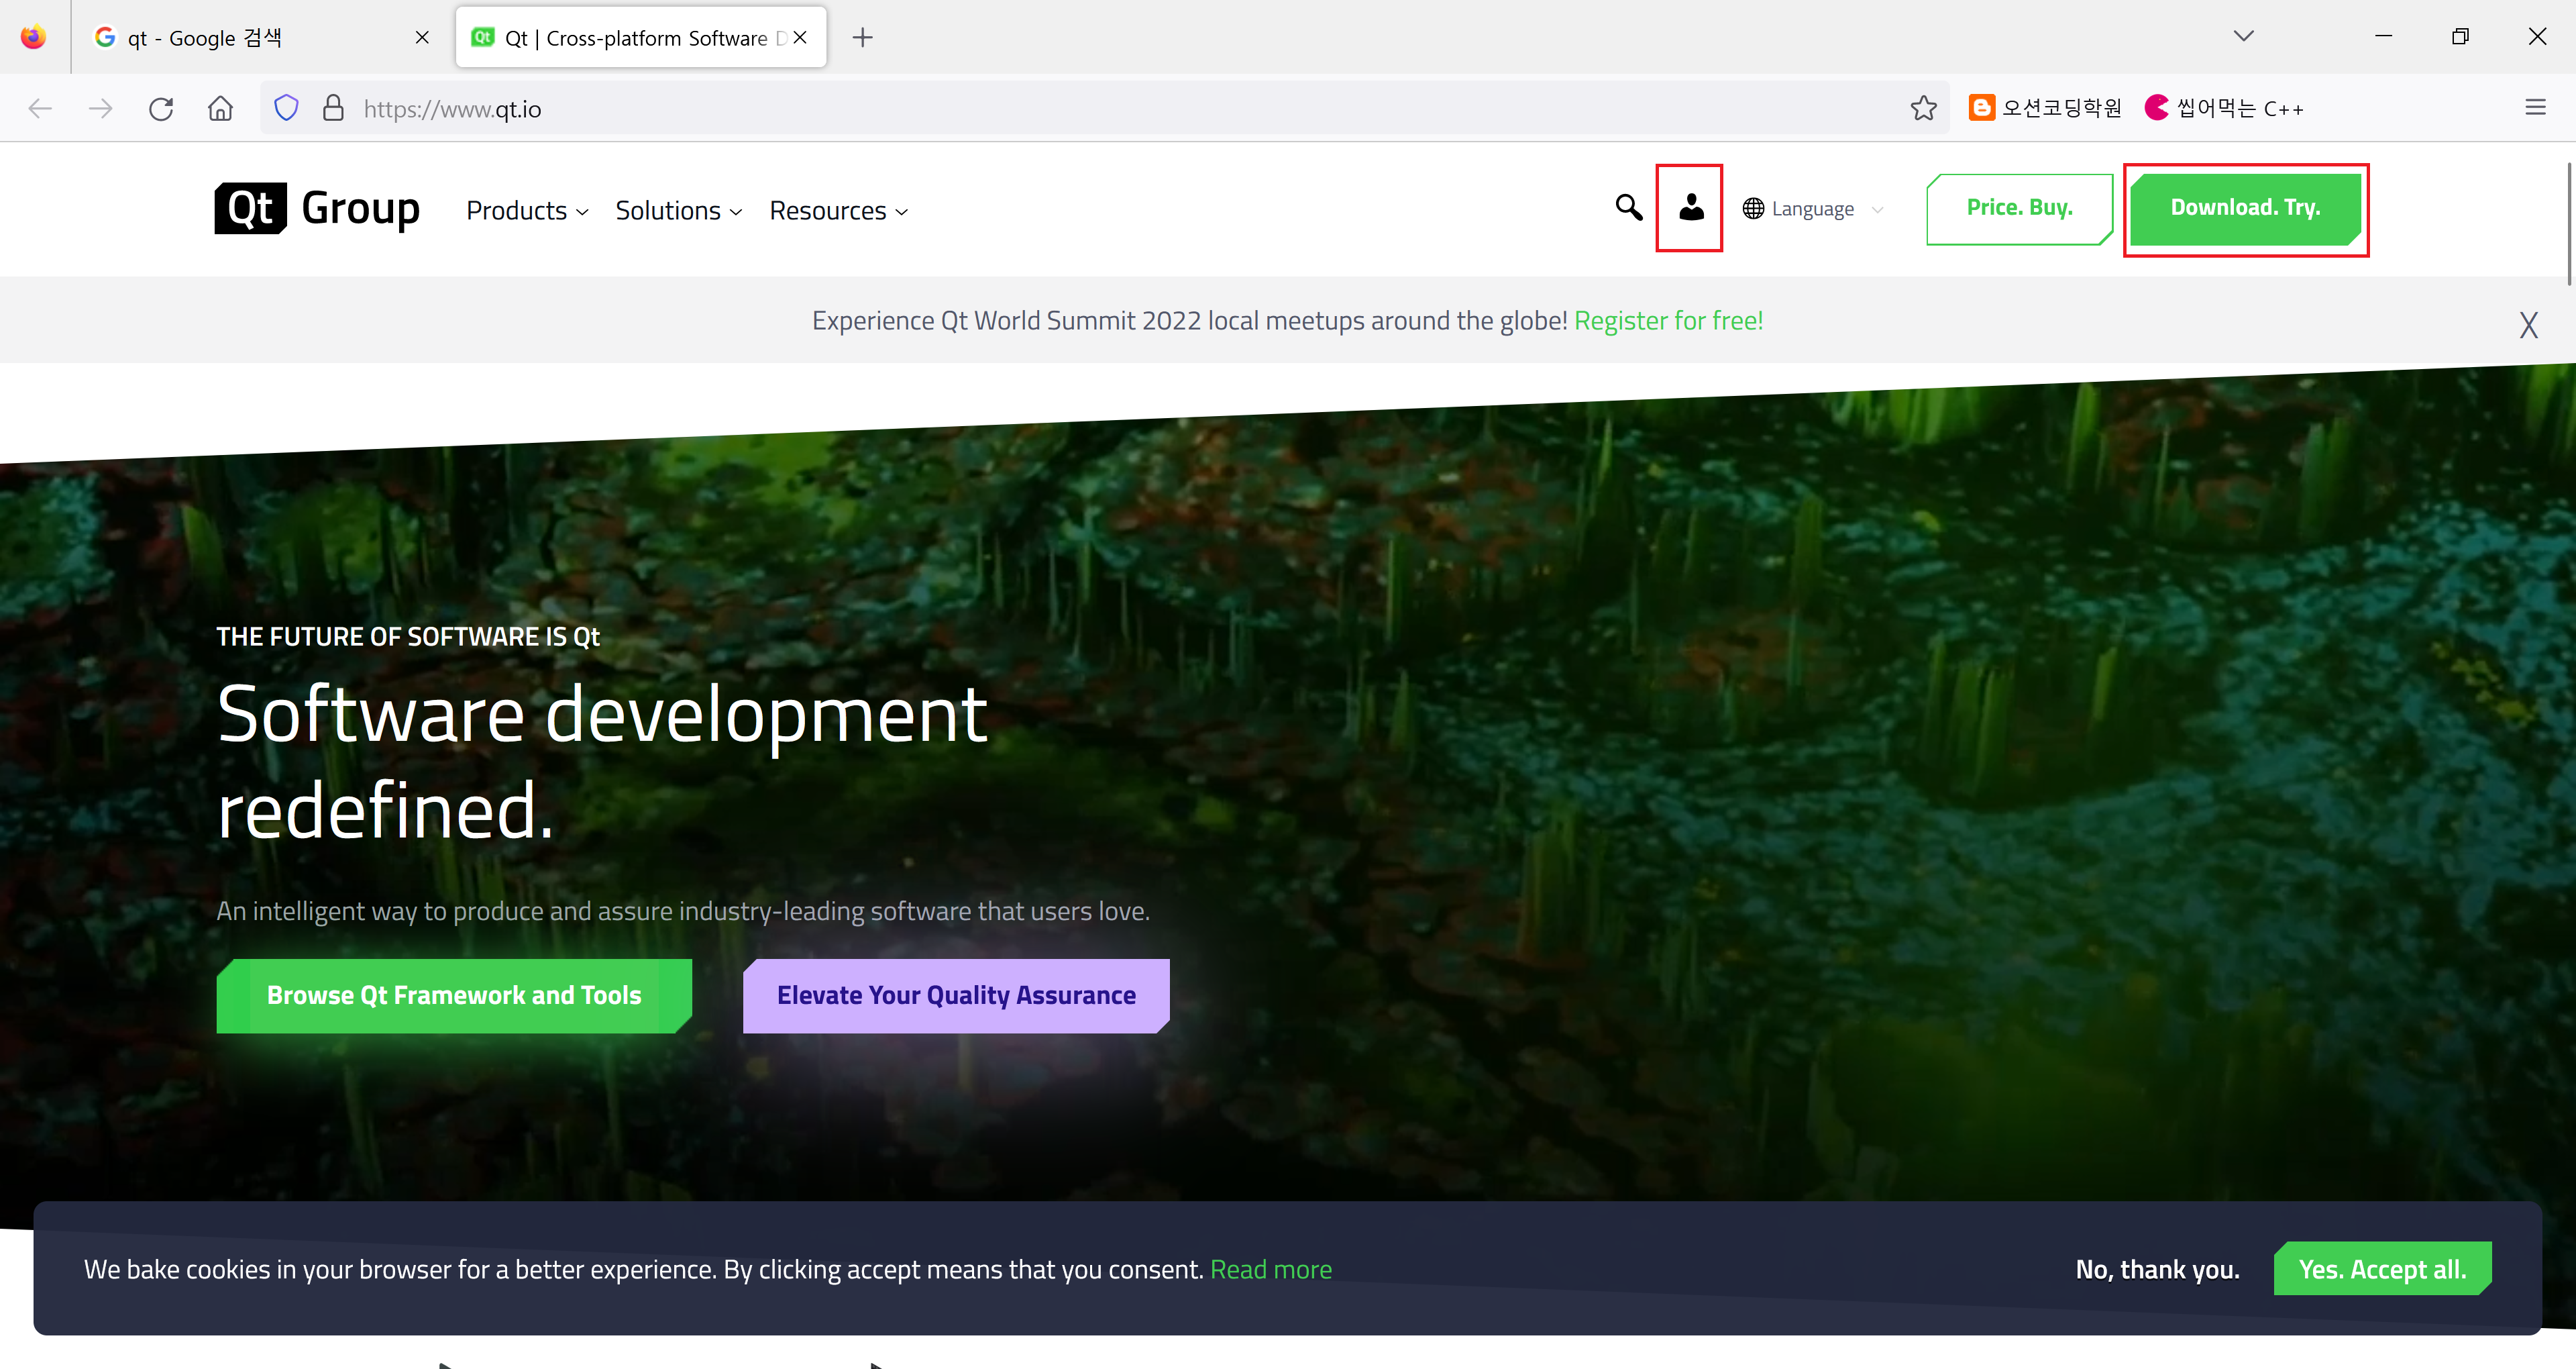View site security lock information
The width and height of the screenshot is (2576, 1369).
tap(333, 108)
